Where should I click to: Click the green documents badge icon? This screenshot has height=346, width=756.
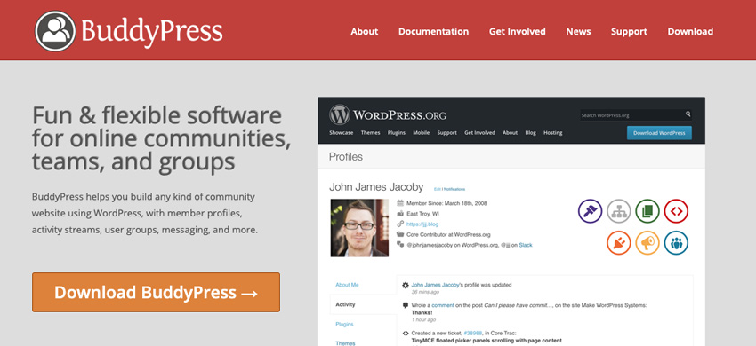(647, 211)
